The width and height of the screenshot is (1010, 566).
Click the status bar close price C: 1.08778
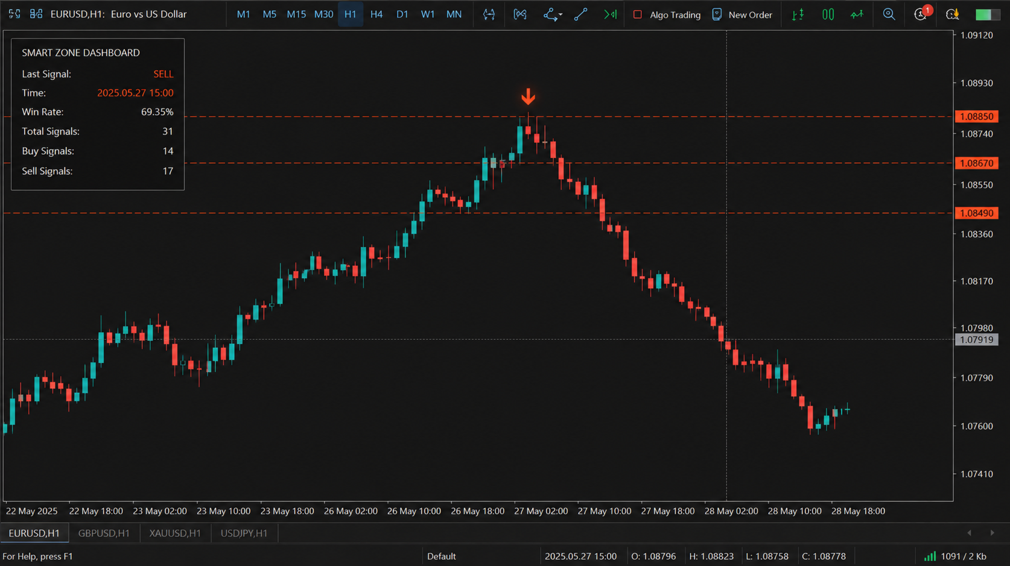tap(824, 556)
